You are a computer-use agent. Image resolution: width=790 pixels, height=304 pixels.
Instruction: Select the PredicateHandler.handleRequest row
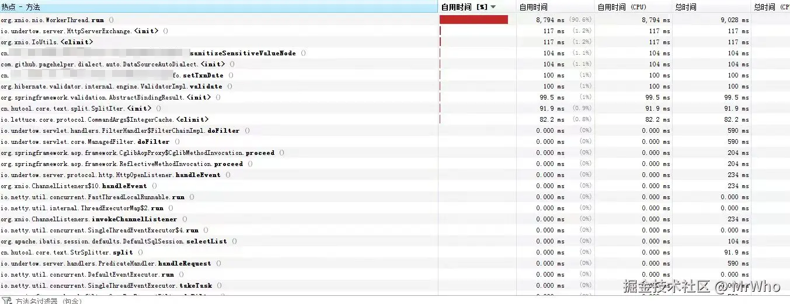pos(110,263)
